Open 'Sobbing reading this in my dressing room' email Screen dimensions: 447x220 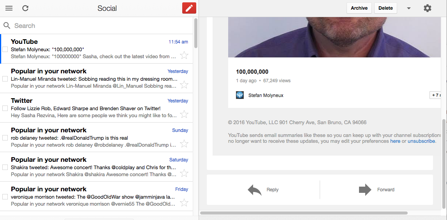click(x=96, y=78)
